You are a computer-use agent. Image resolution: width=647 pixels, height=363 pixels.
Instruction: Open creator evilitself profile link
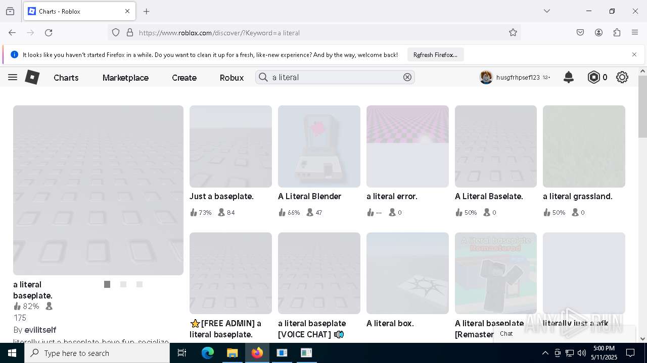[x=40, y=330]
